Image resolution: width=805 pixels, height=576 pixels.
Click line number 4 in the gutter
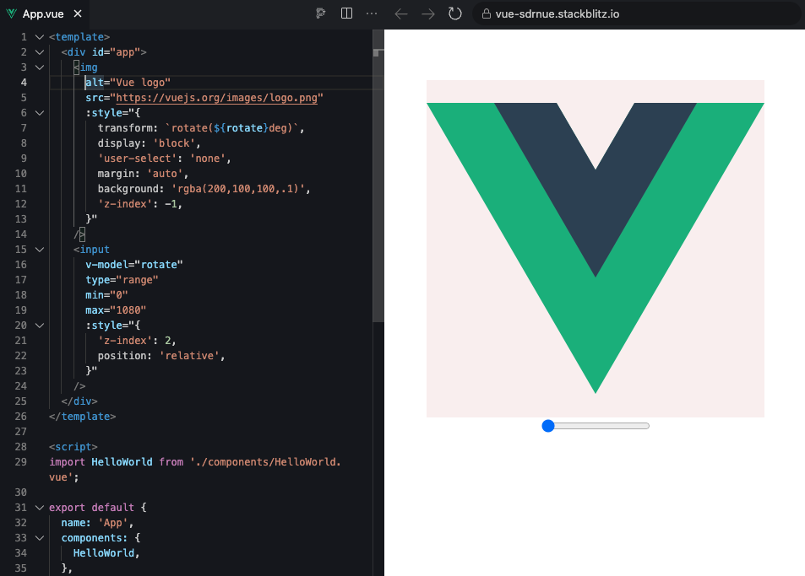coord(24,83)
